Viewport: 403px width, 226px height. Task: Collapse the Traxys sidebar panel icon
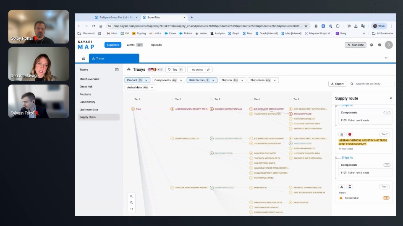point(117,70)
